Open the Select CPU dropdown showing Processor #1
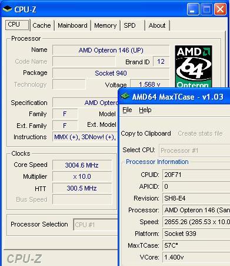Viewport: 230px width, 266px height. coord(194,150)
